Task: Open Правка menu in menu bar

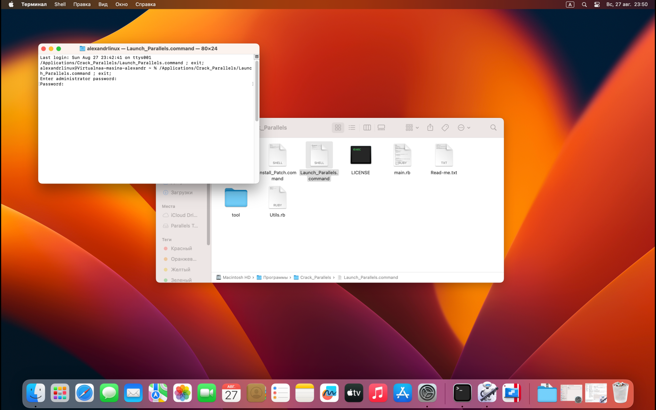Action: pyautogui.click(x=82, y=4)
